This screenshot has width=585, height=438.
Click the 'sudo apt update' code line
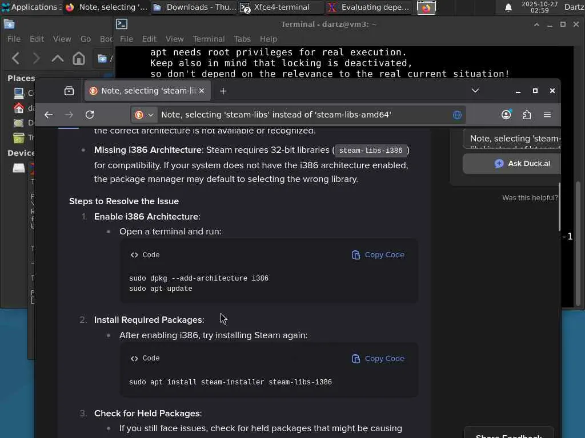click(161, 289)
